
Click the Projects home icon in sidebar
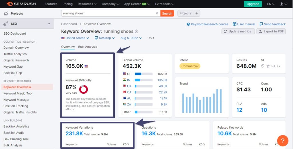(6, 13)
